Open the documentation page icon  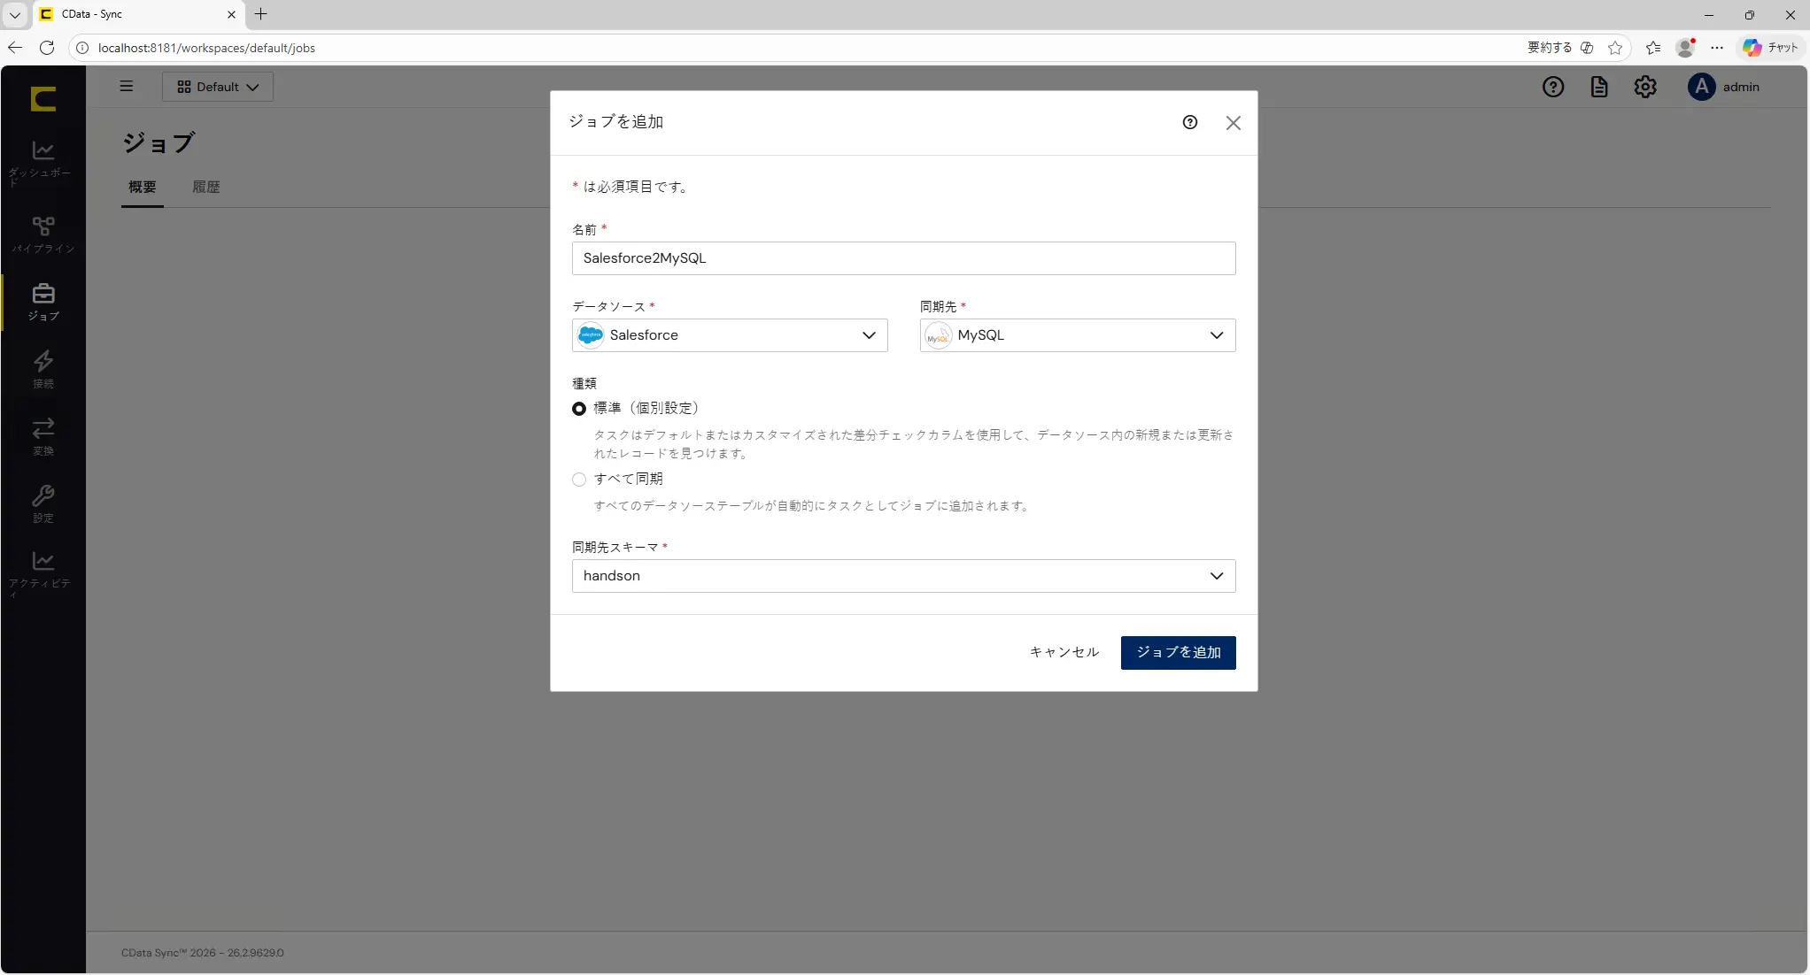point(1599,87)
